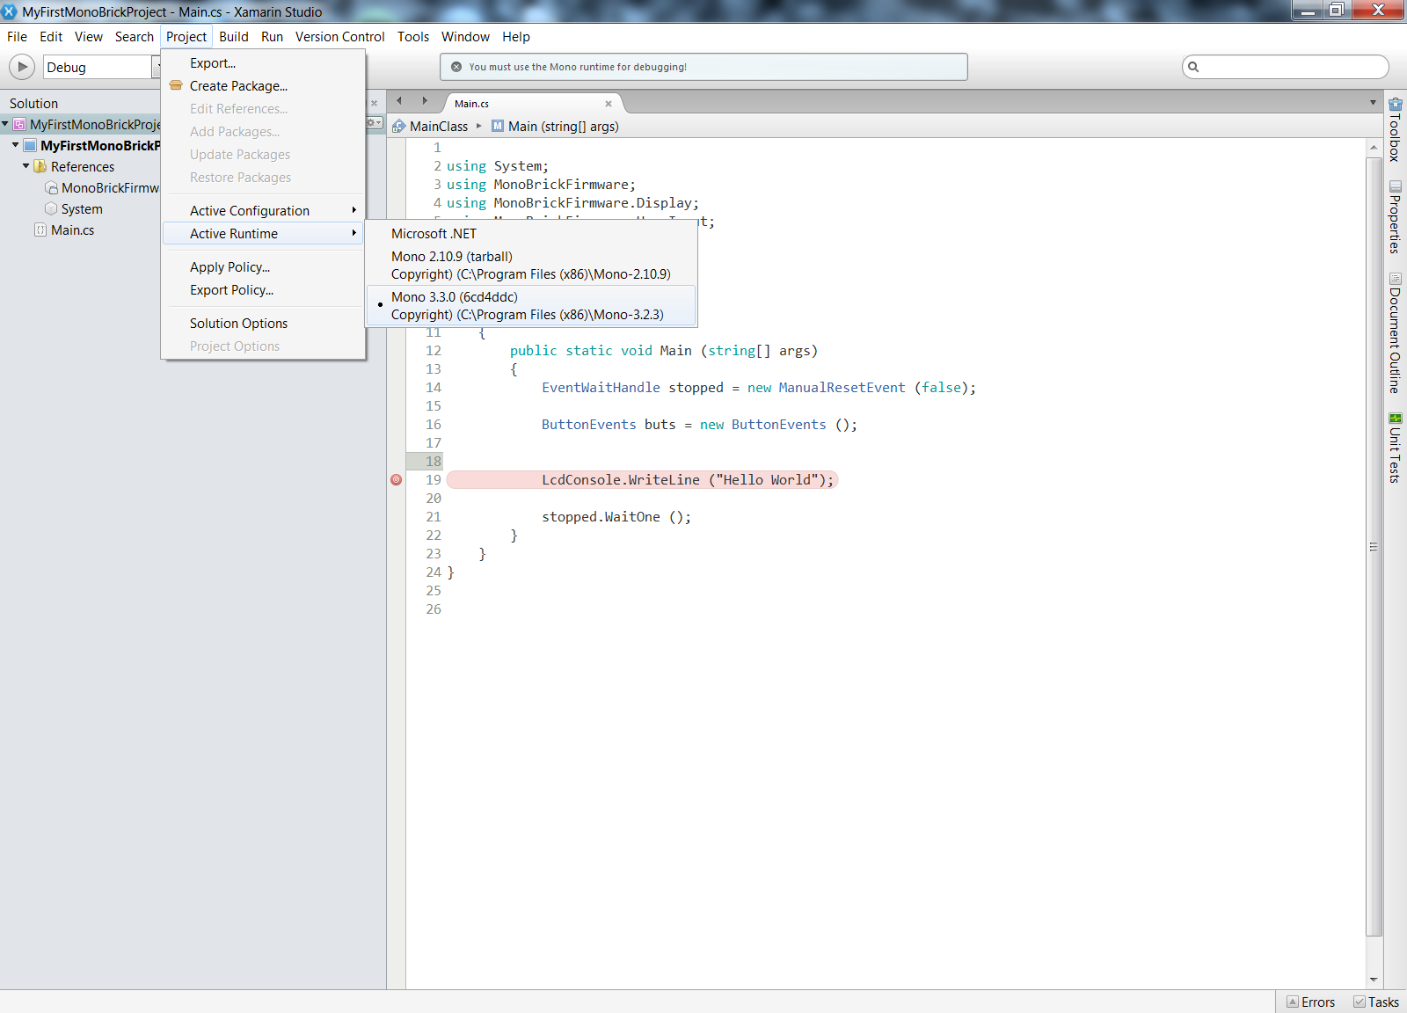Collapse the MyFirstMonoBrickProject solution node
This screenshot has width=1407, height=1013.
point(5,124)
